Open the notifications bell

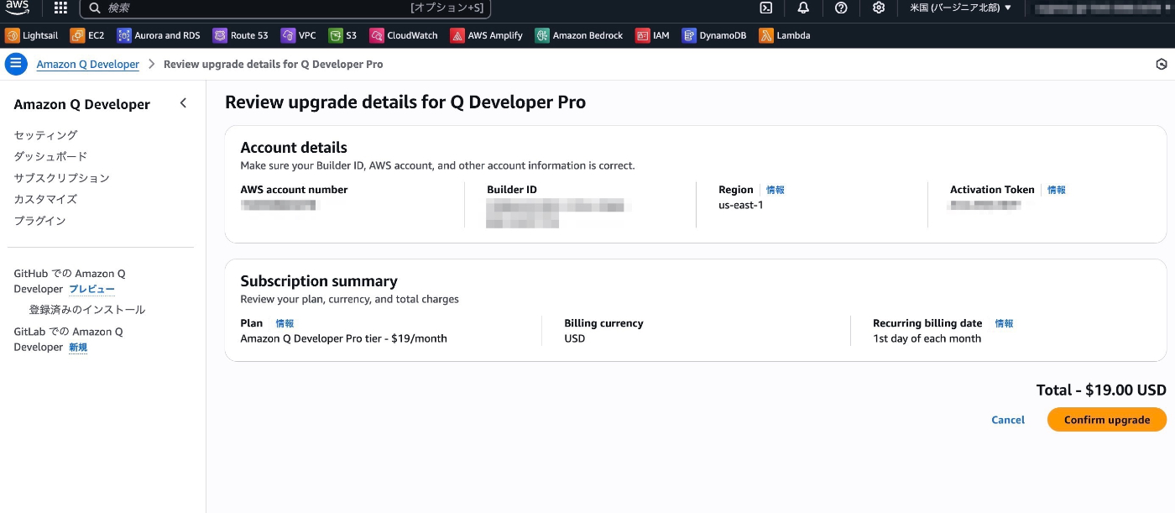pos(803,8)
